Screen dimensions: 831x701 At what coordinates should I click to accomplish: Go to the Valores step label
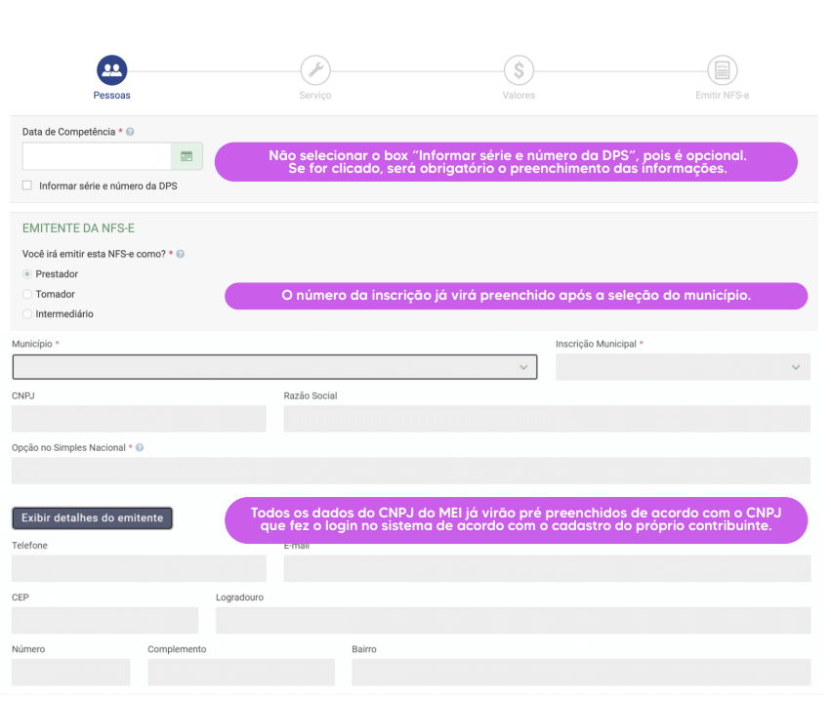click(519, 96)
